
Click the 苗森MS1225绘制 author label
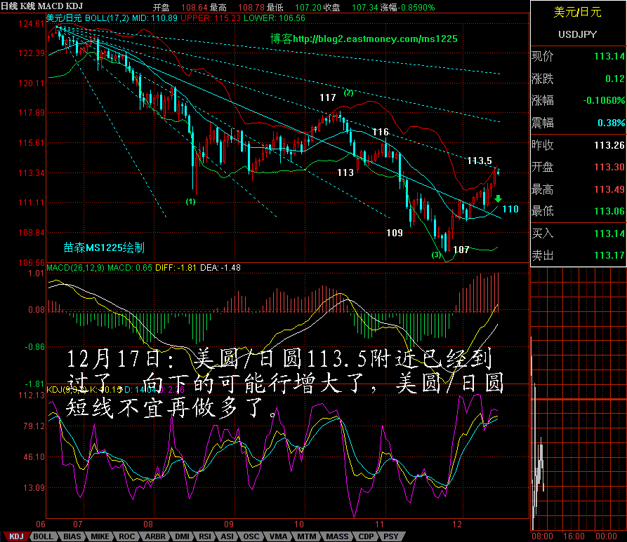[104, 248]
